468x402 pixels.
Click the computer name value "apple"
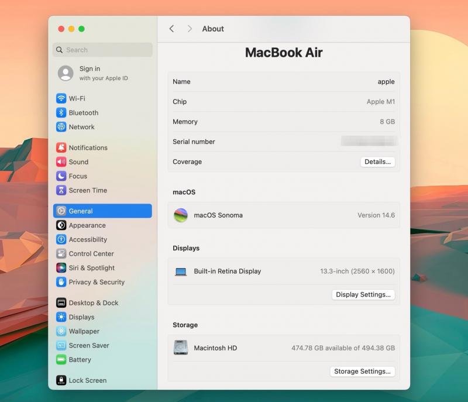[386, 82]
